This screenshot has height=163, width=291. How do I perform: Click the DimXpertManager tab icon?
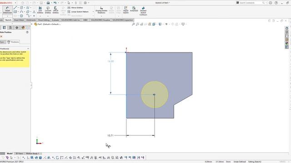tap(17, 28)
